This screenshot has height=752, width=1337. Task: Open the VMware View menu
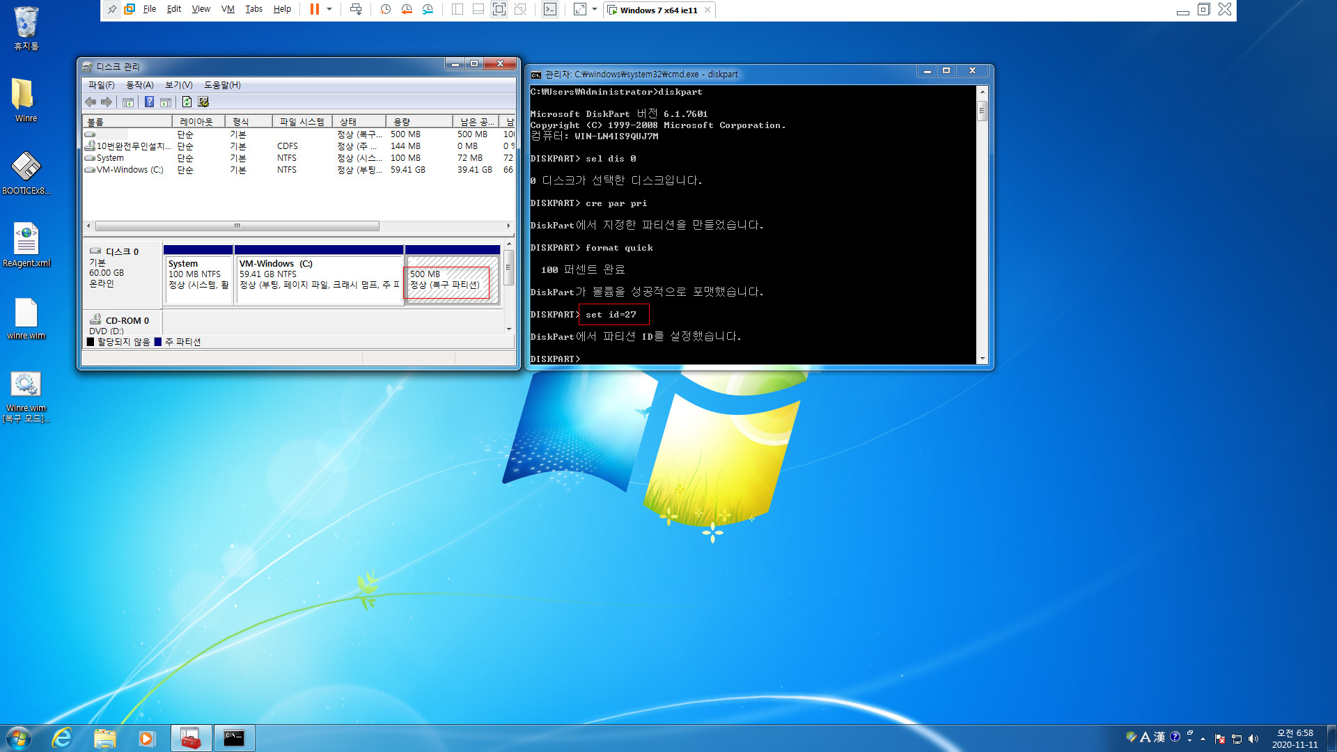(x=201, y=10)
